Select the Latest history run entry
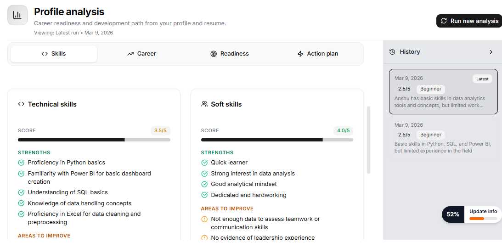The image size is (502, 248). click(443, 91)
